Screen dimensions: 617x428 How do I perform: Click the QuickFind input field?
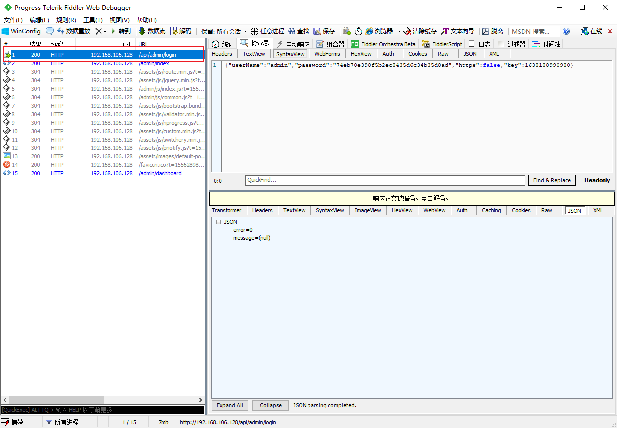tap(385, 180)
